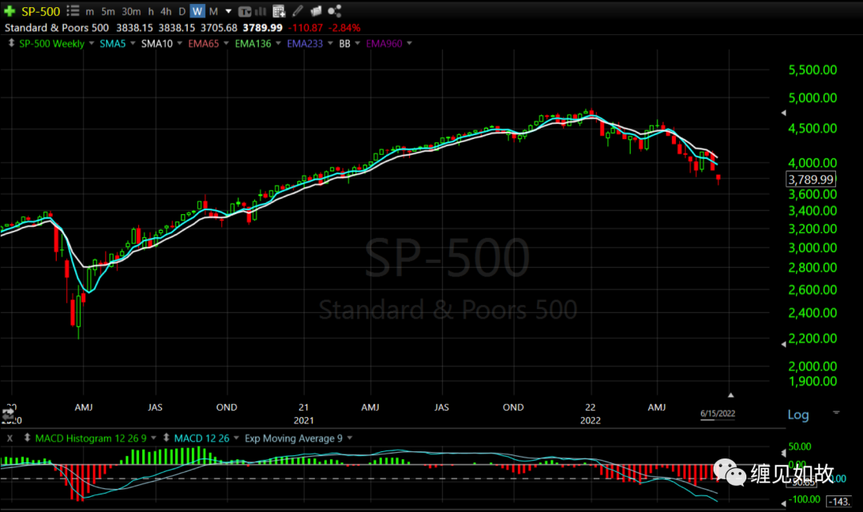Switch to Monthly (M) timeframe
Screen dimensions: 863x512
coord(213,11)
